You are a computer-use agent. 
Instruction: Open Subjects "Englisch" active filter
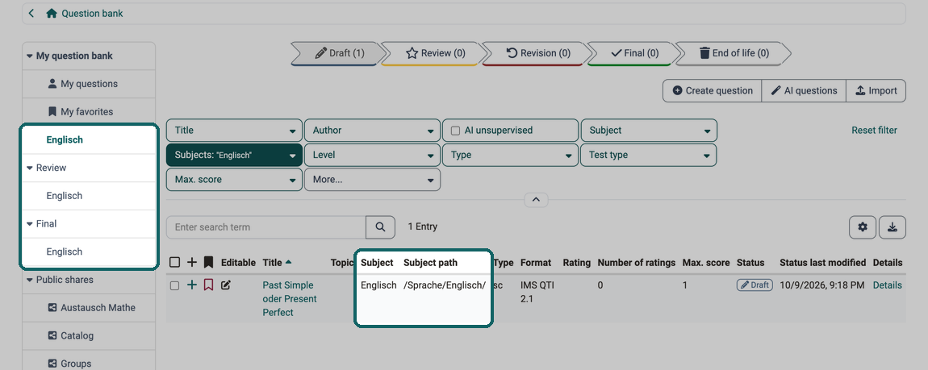click(x=234, y=156)
